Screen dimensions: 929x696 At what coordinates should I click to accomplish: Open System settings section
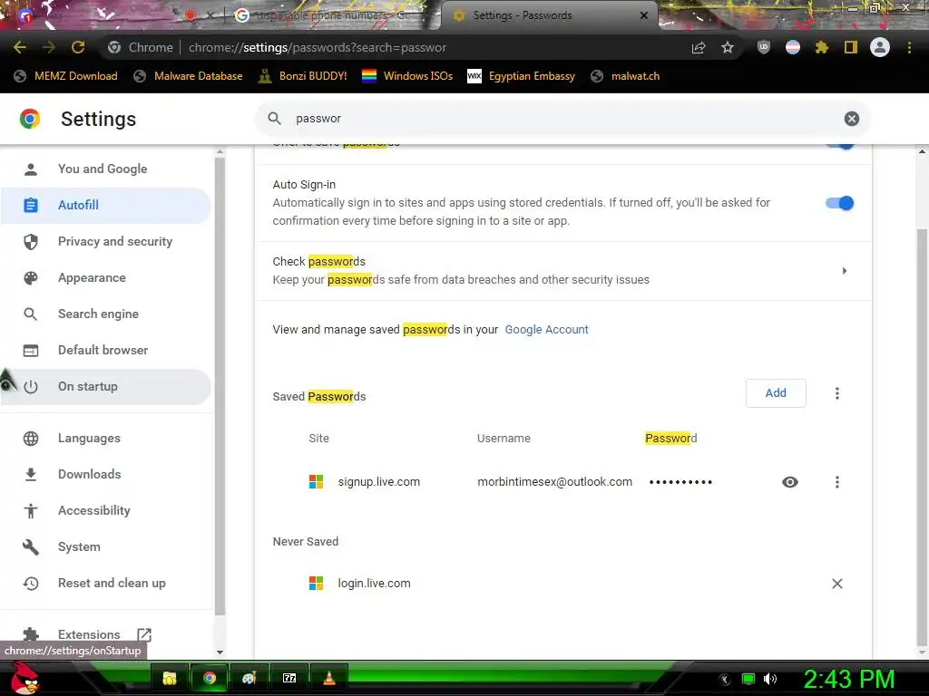[x=105, y=546]
